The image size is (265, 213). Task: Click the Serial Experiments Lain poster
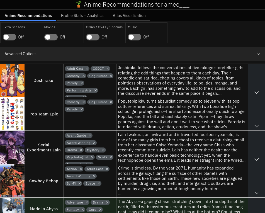[12, 147]
